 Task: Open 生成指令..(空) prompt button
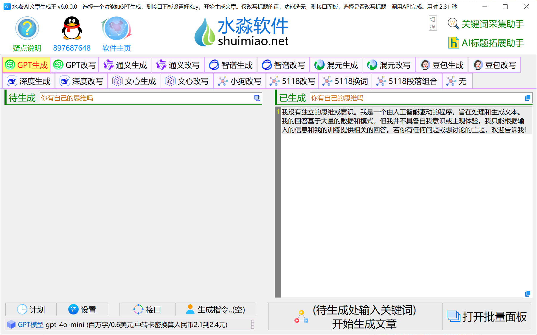click(215, 309)
